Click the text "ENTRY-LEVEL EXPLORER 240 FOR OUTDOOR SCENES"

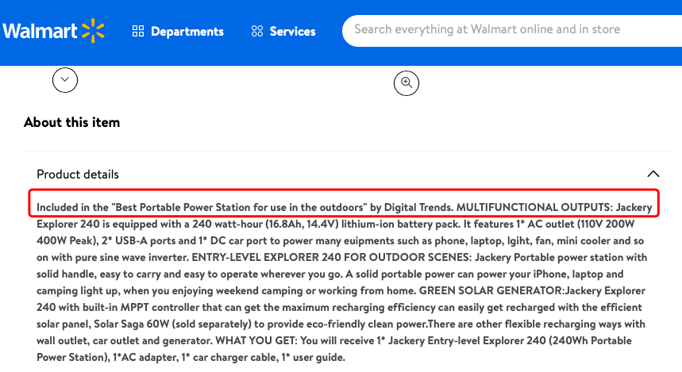pos(330,257)
